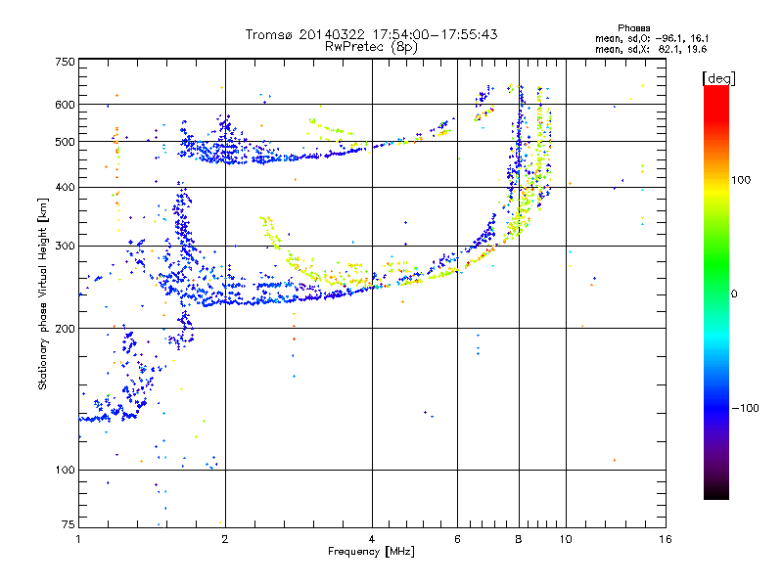Click the '500' y-axis tick label
This screenshot has height=587, width=783.
click(x=65, y=142)
